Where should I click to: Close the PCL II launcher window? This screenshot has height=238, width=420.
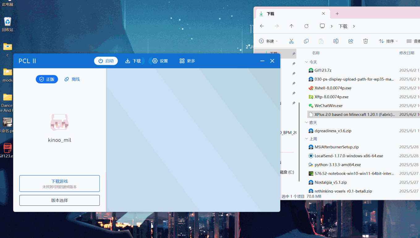pos(272,61)
